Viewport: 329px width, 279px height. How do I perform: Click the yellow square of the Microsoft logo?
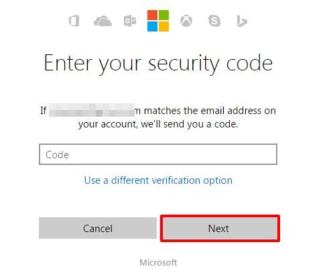click(x=163, y=26)
